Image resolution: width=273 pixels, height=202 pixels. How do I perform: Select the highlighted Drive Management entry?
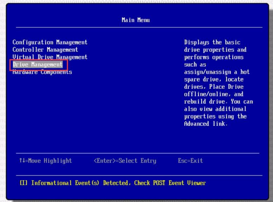(38, 65)
